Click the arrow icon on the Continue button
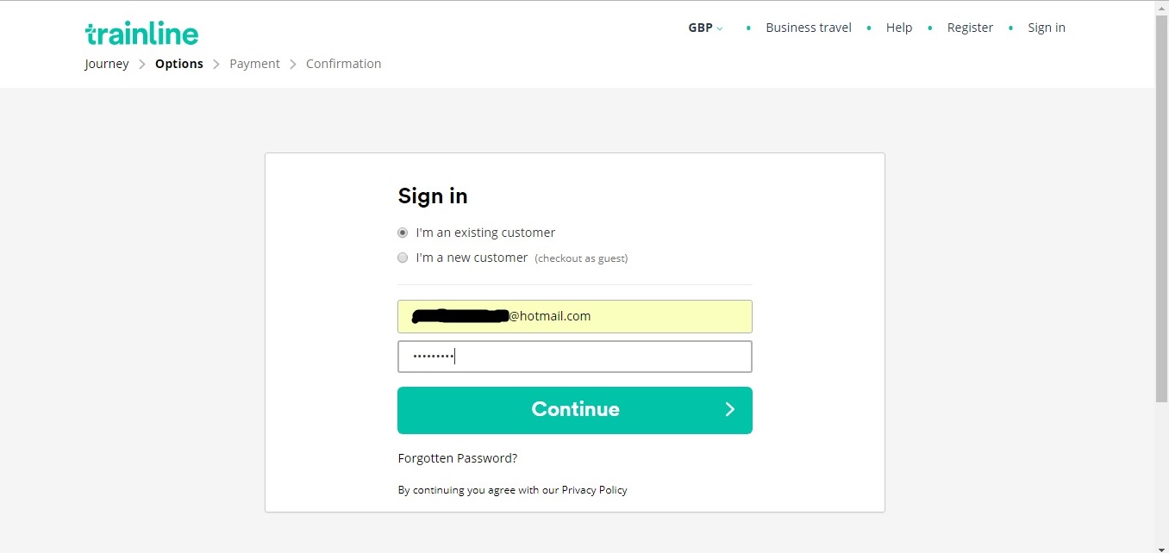 729,409
